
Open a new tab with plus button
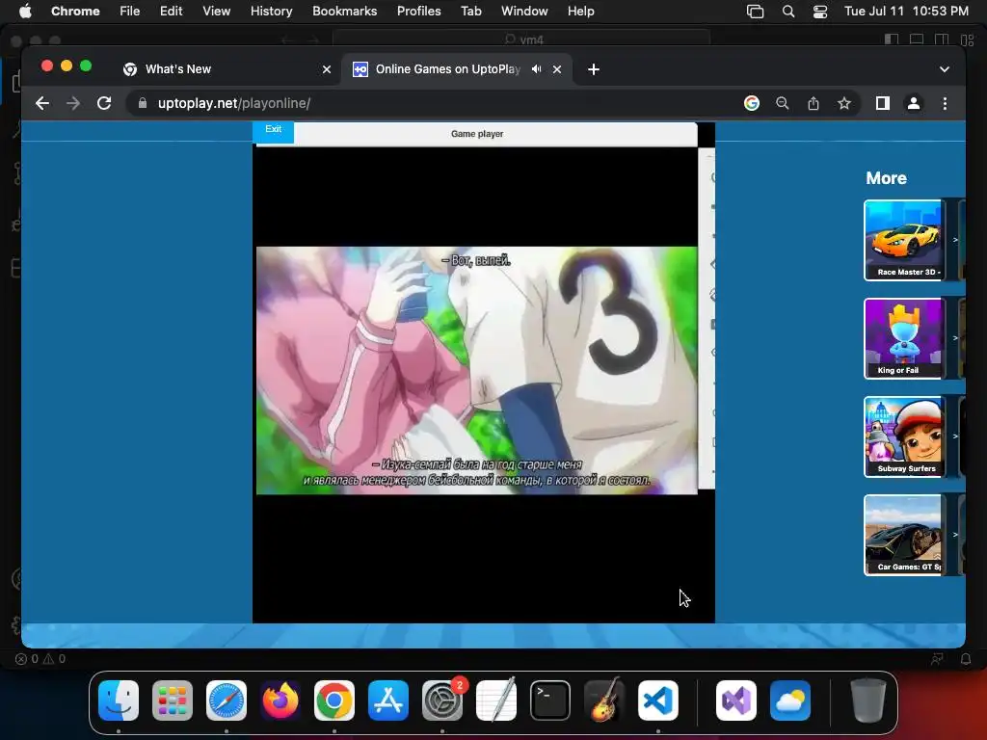point(594,69)
